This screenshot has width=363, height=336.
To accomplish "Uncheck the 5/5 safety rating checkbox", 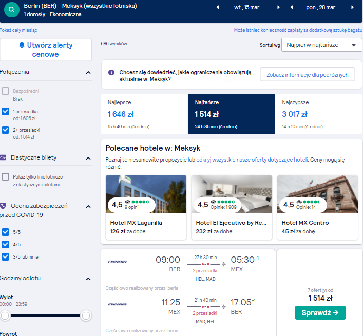I will [x=5, y=232].
